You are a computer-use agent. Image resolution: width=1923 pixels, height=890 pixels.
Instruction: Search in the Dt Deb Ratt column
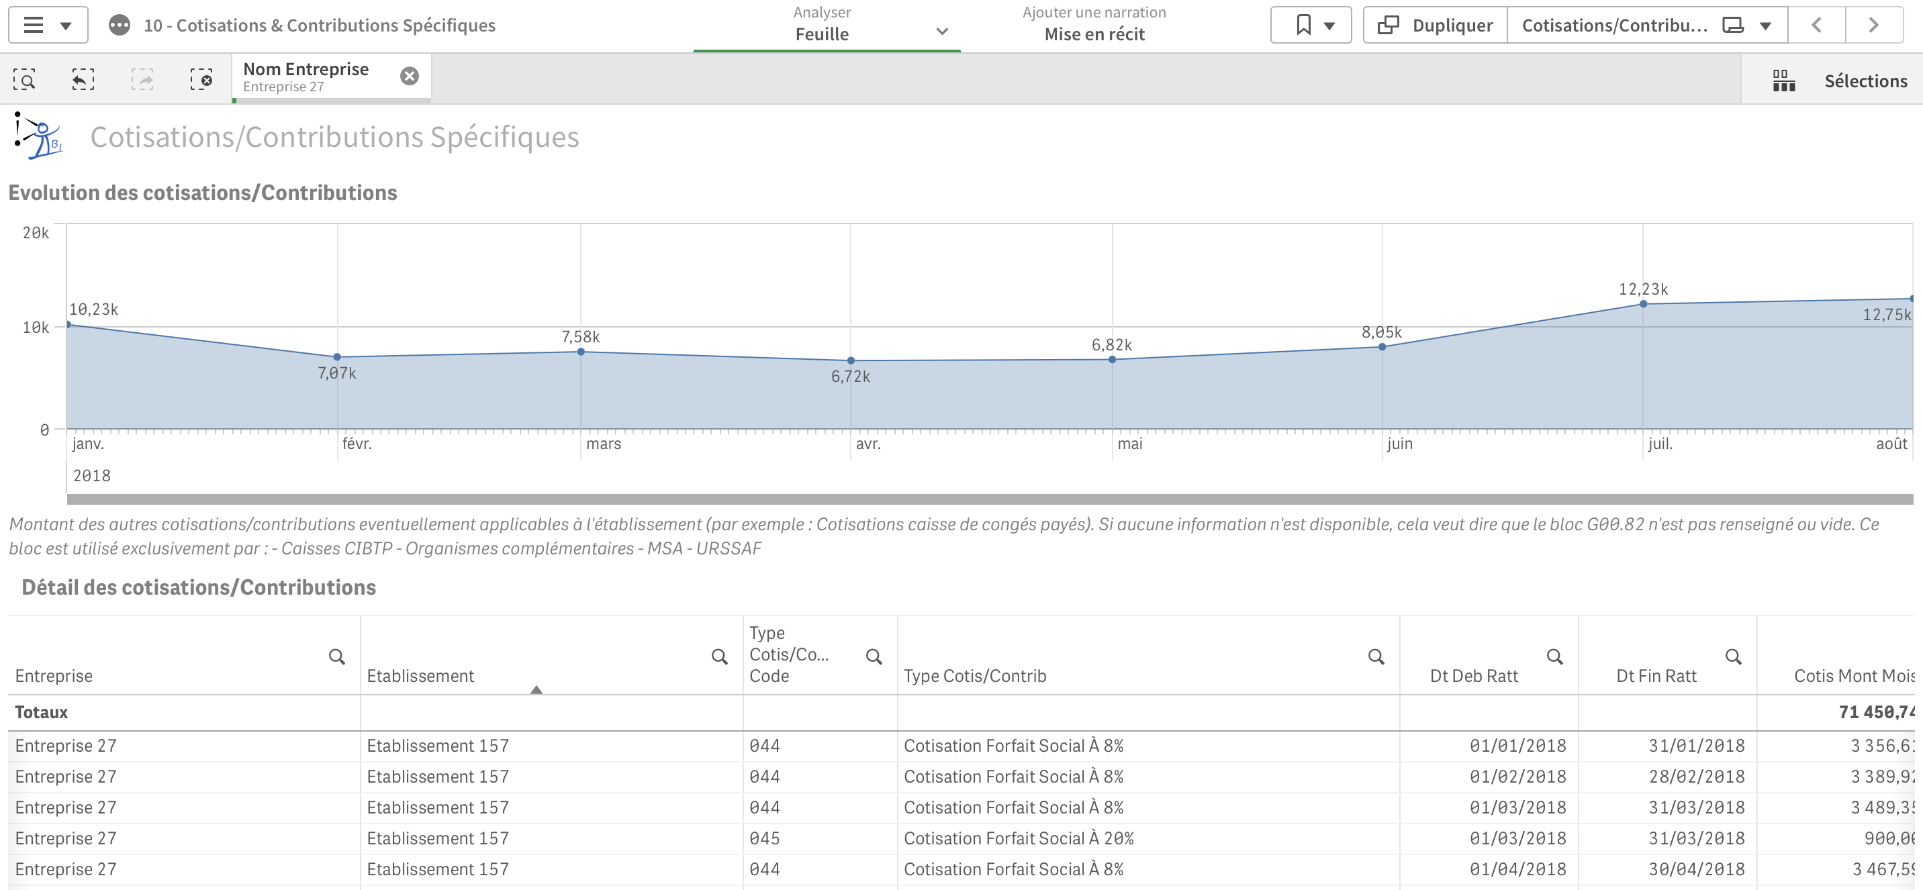tap(1554, 656)
